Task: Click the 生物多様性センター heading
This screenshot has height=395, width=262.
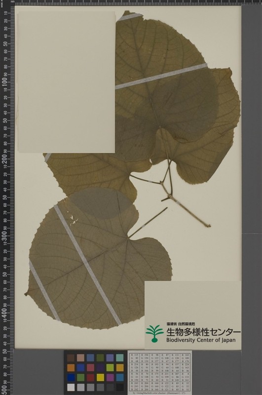Action: click(x=203, y=332)
